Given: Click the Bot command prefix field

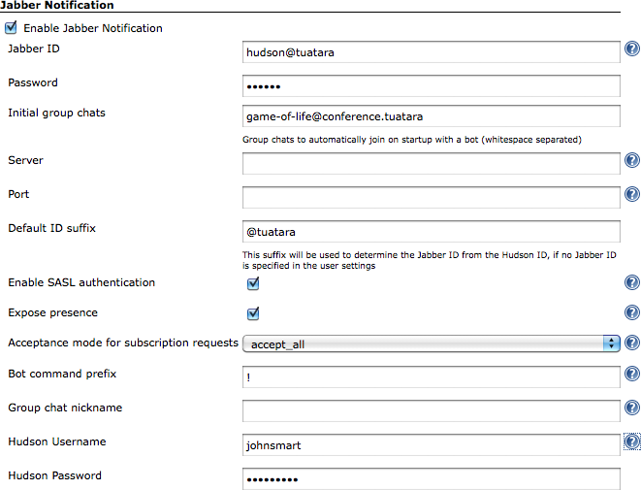Looking at the screenshot, I should (x=432, y=376).
